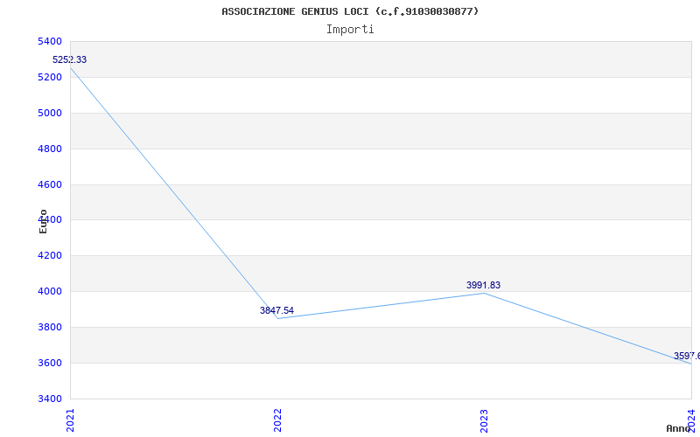Click the data label 3991.83
The width and height of the screenshot is (700, 437).
(484, 285)
